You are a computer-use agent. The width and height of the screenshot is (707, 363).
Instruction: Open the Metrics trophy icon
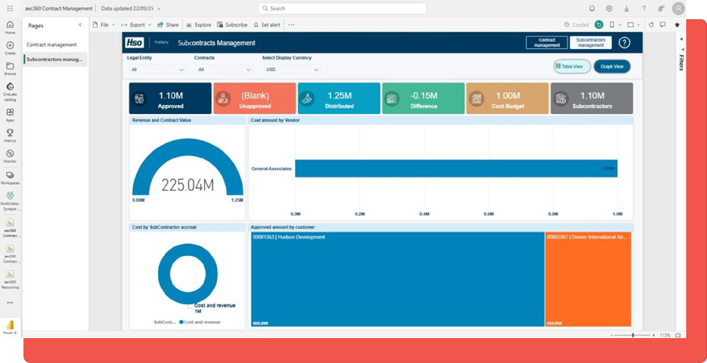tap(10, 133)
